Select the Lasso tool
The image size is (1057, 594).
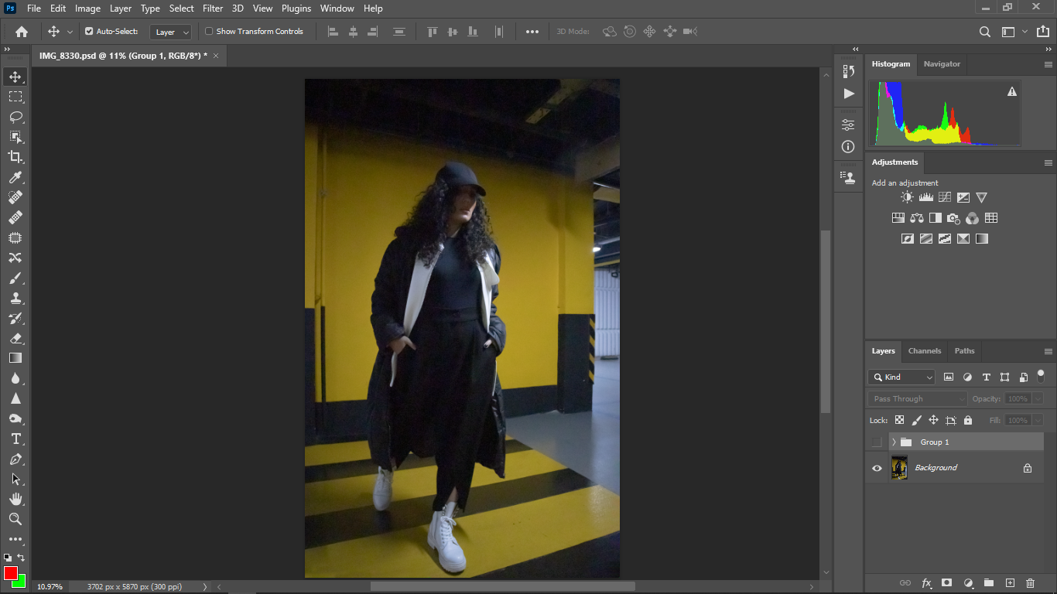coord(15,118)
